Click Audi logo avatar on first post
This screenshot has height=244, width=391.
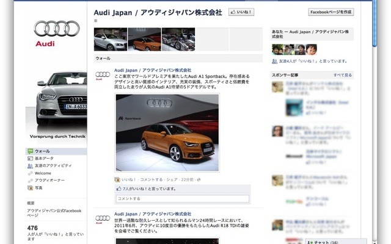103,75
